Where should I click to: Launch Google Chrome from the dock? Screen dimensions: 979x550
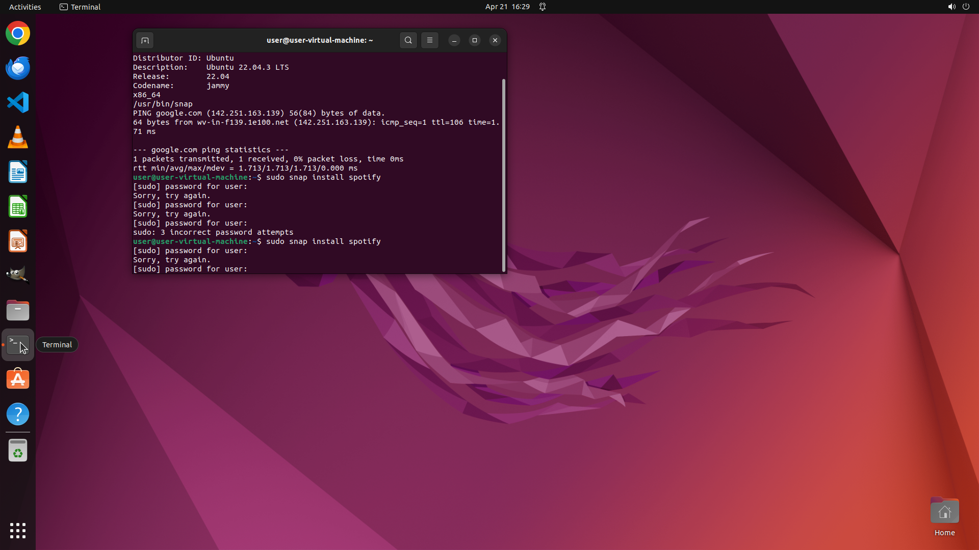pos(18,34)
